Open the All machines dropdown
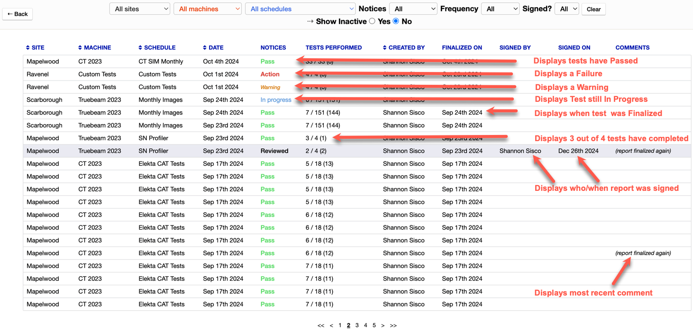This screenshot has width=693, height=332. [208, 9]
